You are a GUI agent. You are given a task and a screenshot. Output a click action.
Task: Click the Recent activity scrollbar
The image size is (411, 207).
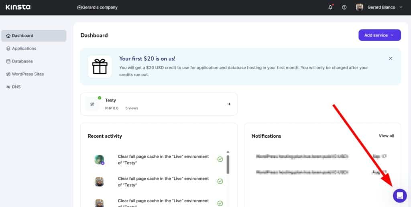[x=228, y=164]
